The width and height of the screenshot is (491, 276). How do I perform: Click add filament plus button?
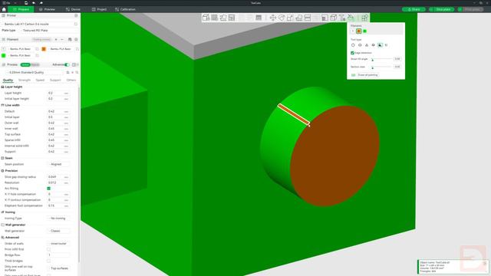56,39
